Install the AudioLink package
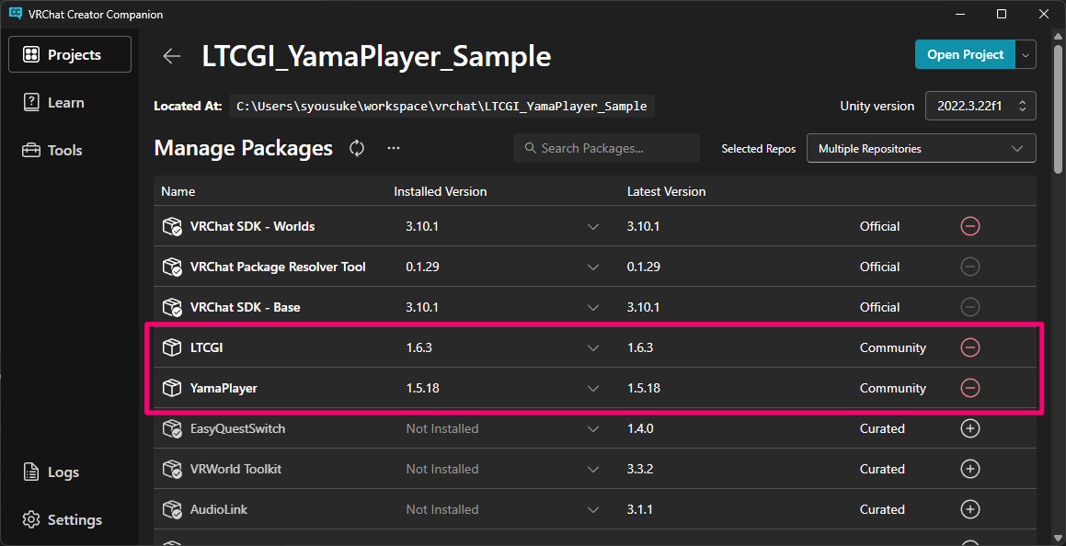Viewport: 1066px width, 546px height. coord(969,509)
